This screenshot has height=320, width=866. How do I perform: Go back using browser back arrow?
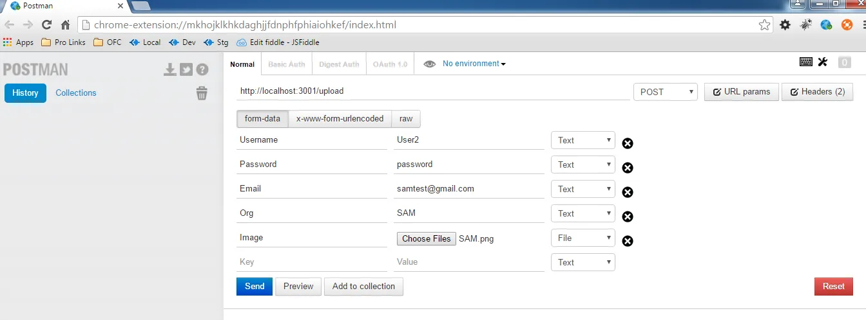(10, 25)
